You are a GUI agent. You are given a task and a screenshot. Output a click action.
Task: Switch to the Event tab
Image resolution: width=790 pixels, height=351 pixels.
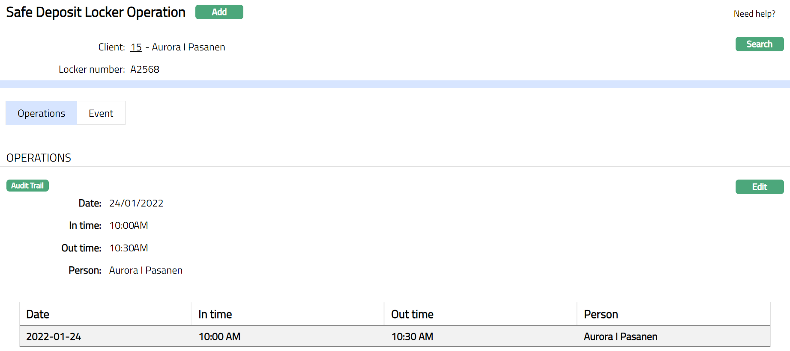[x=101, y=113]
